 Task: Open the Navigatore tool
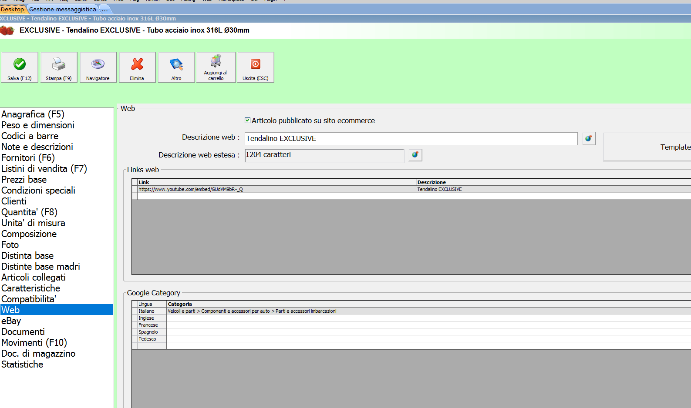pyautogui.click(x=98, y=67)
